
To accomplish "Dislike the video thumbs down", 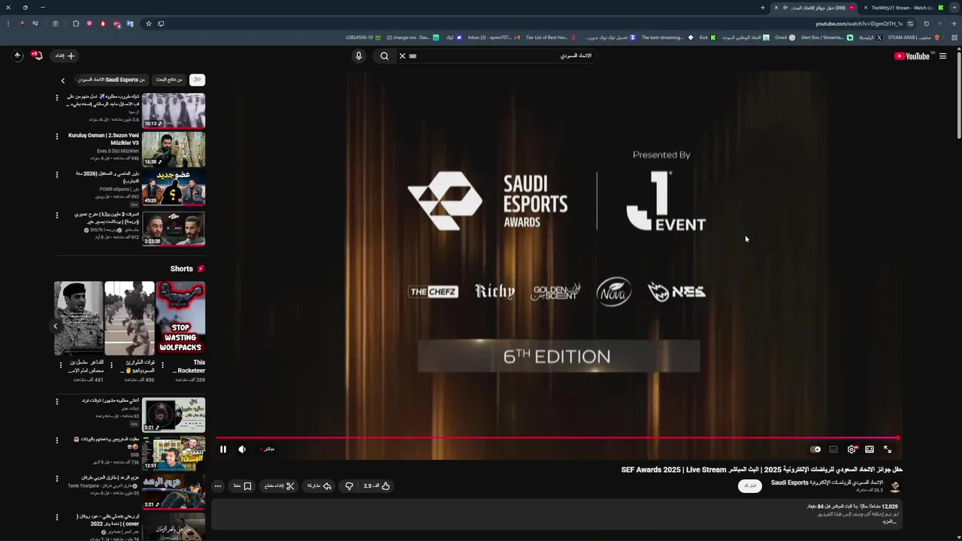I will pos(349,486).
